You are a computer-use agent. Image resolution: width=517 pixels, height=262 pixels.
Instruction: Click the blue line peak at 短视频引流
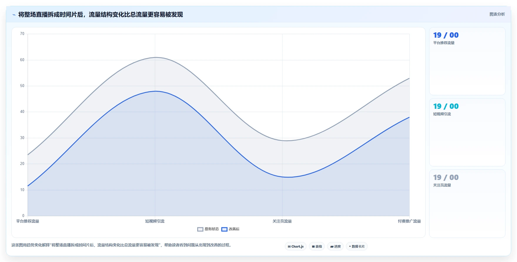(155, 91)
